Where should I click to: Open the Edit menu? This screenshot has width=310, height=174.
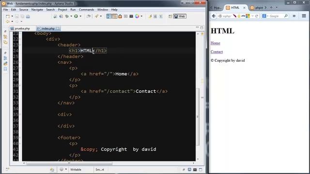pos(14,10)
